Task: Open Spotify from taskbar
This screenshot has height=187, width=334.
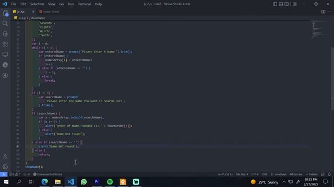Action: tap(110, 182)
